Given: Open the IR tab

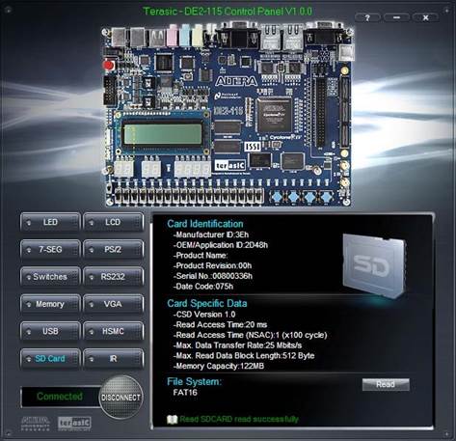Looking at the screenshot, I should (113, 359).
